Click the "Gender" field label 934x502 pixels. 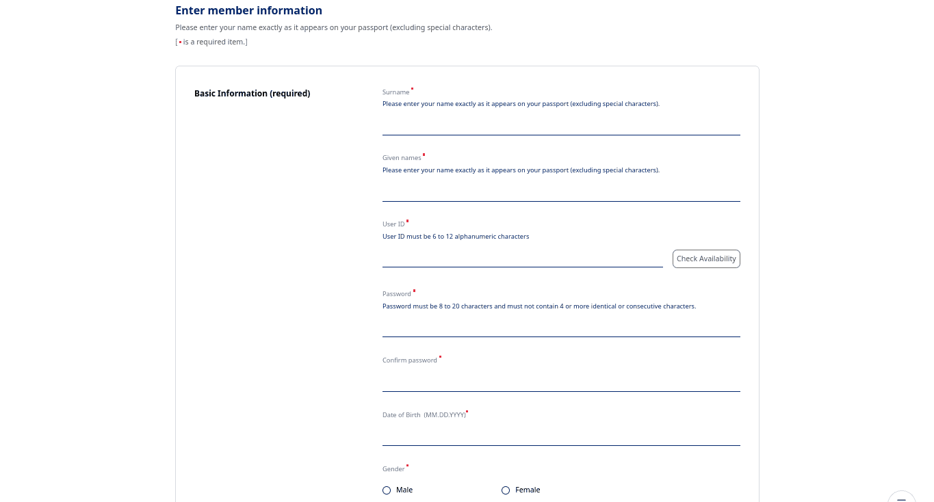coord(393,469)
